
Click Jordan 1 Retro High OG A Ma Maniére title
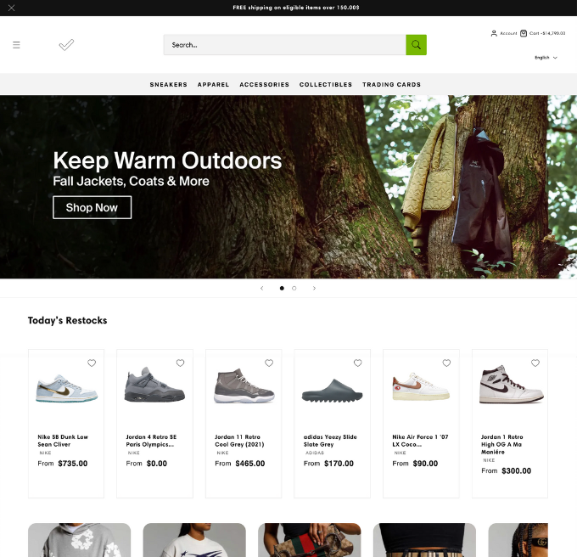502,444
